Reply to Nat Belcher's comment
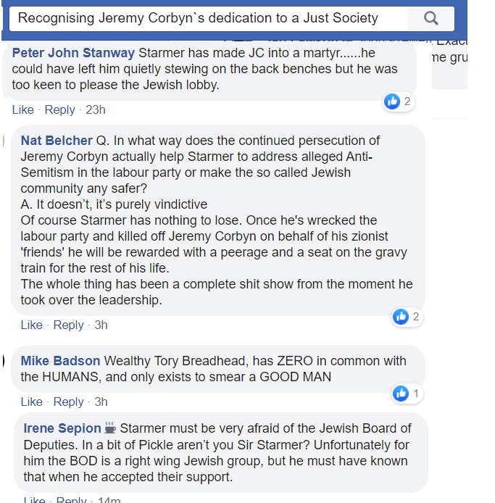 click(68, 325)
